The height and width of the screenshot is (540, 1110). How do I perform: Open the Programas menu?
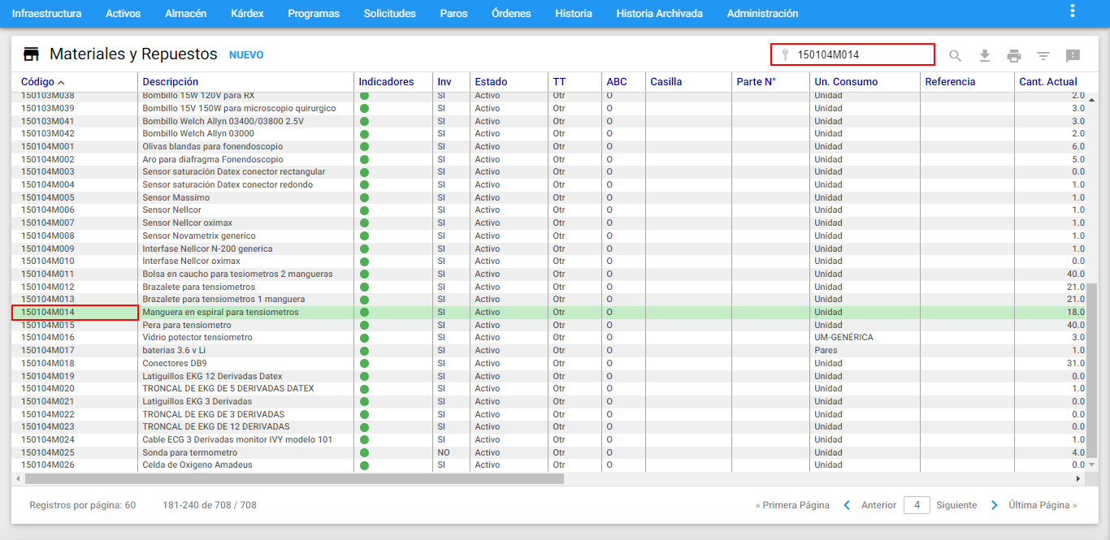click(314, 14)
